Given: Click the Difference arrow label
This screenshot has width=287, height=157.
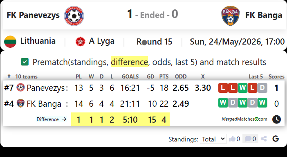Looking at the screenshot, I should click(52, 119).
